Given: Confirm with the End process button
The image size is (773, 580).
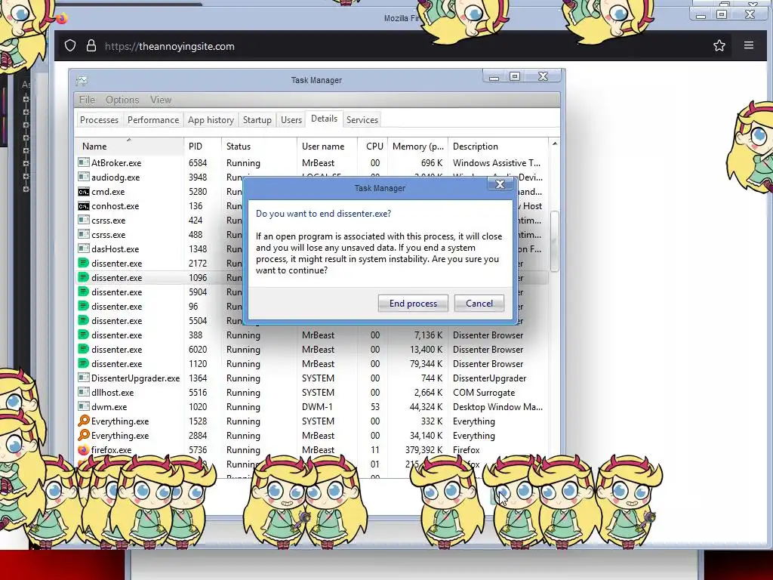Looking at the screenshot, I should (413, 304).
